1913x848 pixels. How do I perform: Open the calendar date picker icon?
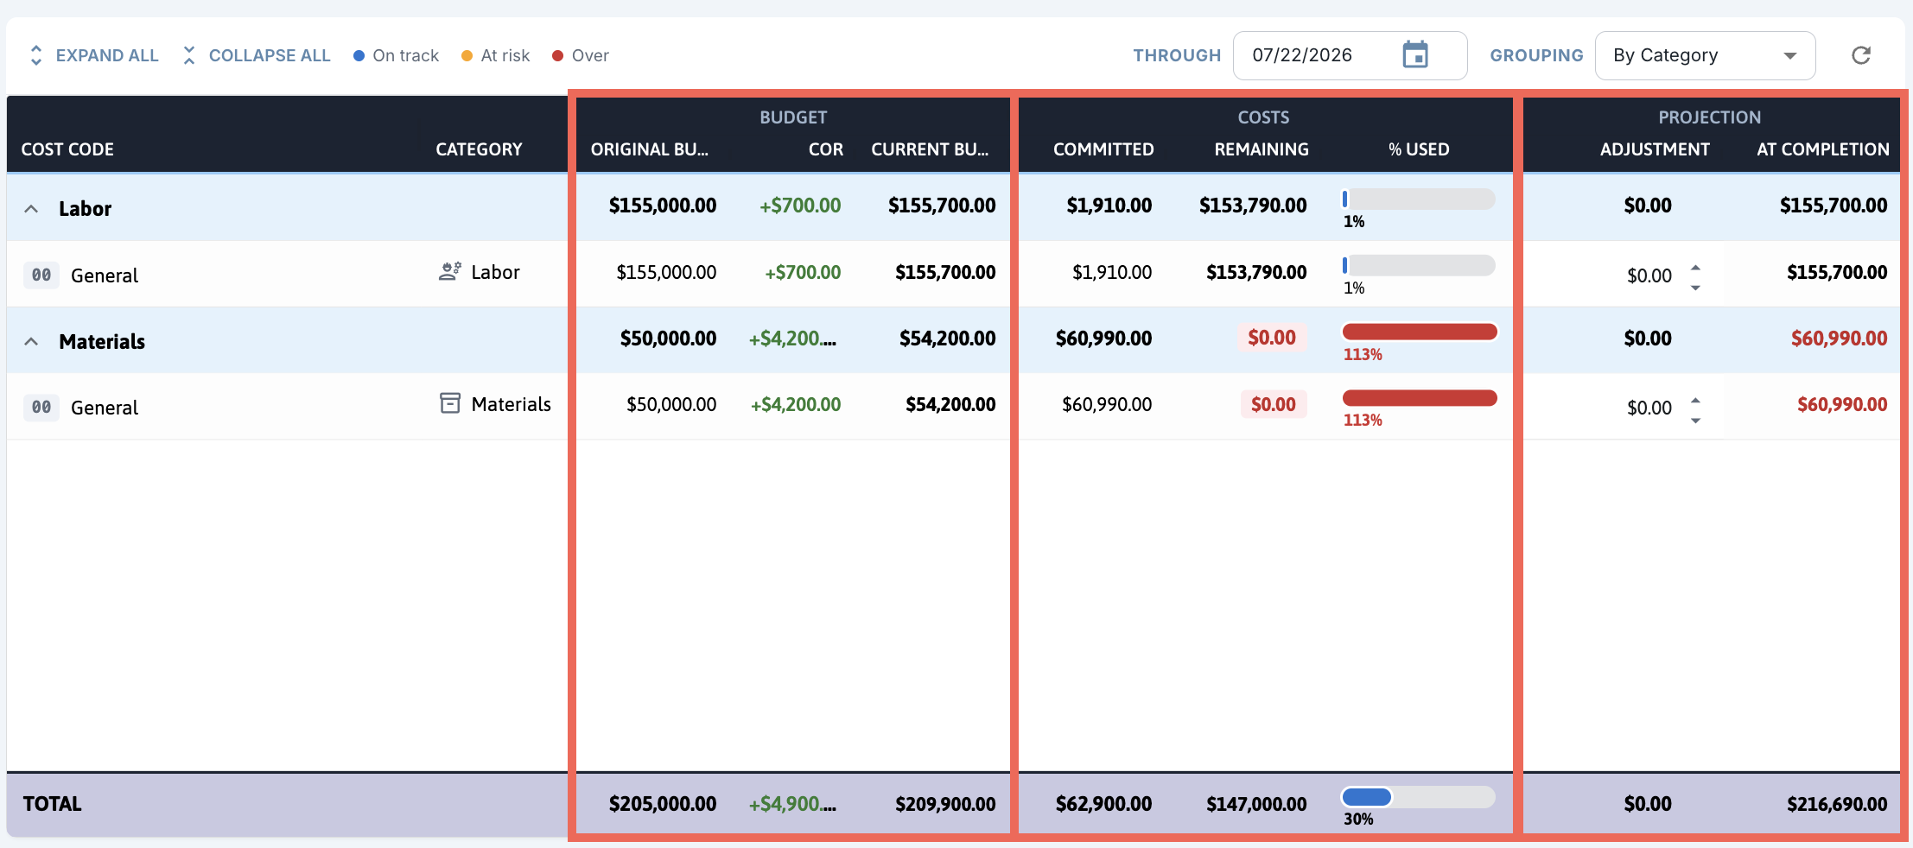point(1414,55)
